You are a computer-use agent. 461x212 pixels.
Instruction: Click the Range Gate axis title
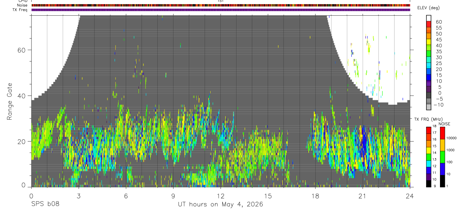[x=9, y=102]
